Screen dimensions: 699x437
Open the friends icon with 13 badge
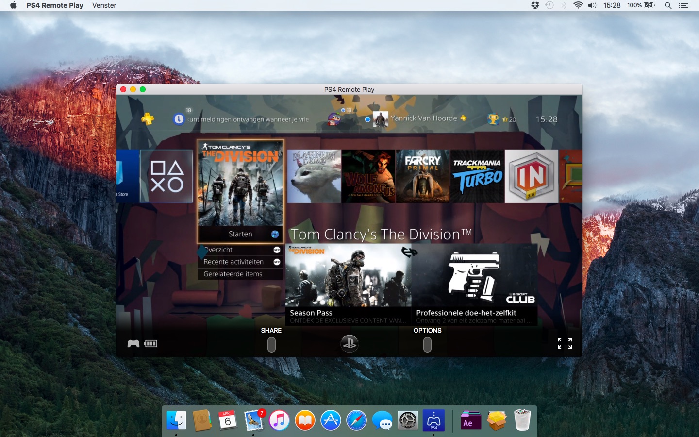click(x=333, y=119)
